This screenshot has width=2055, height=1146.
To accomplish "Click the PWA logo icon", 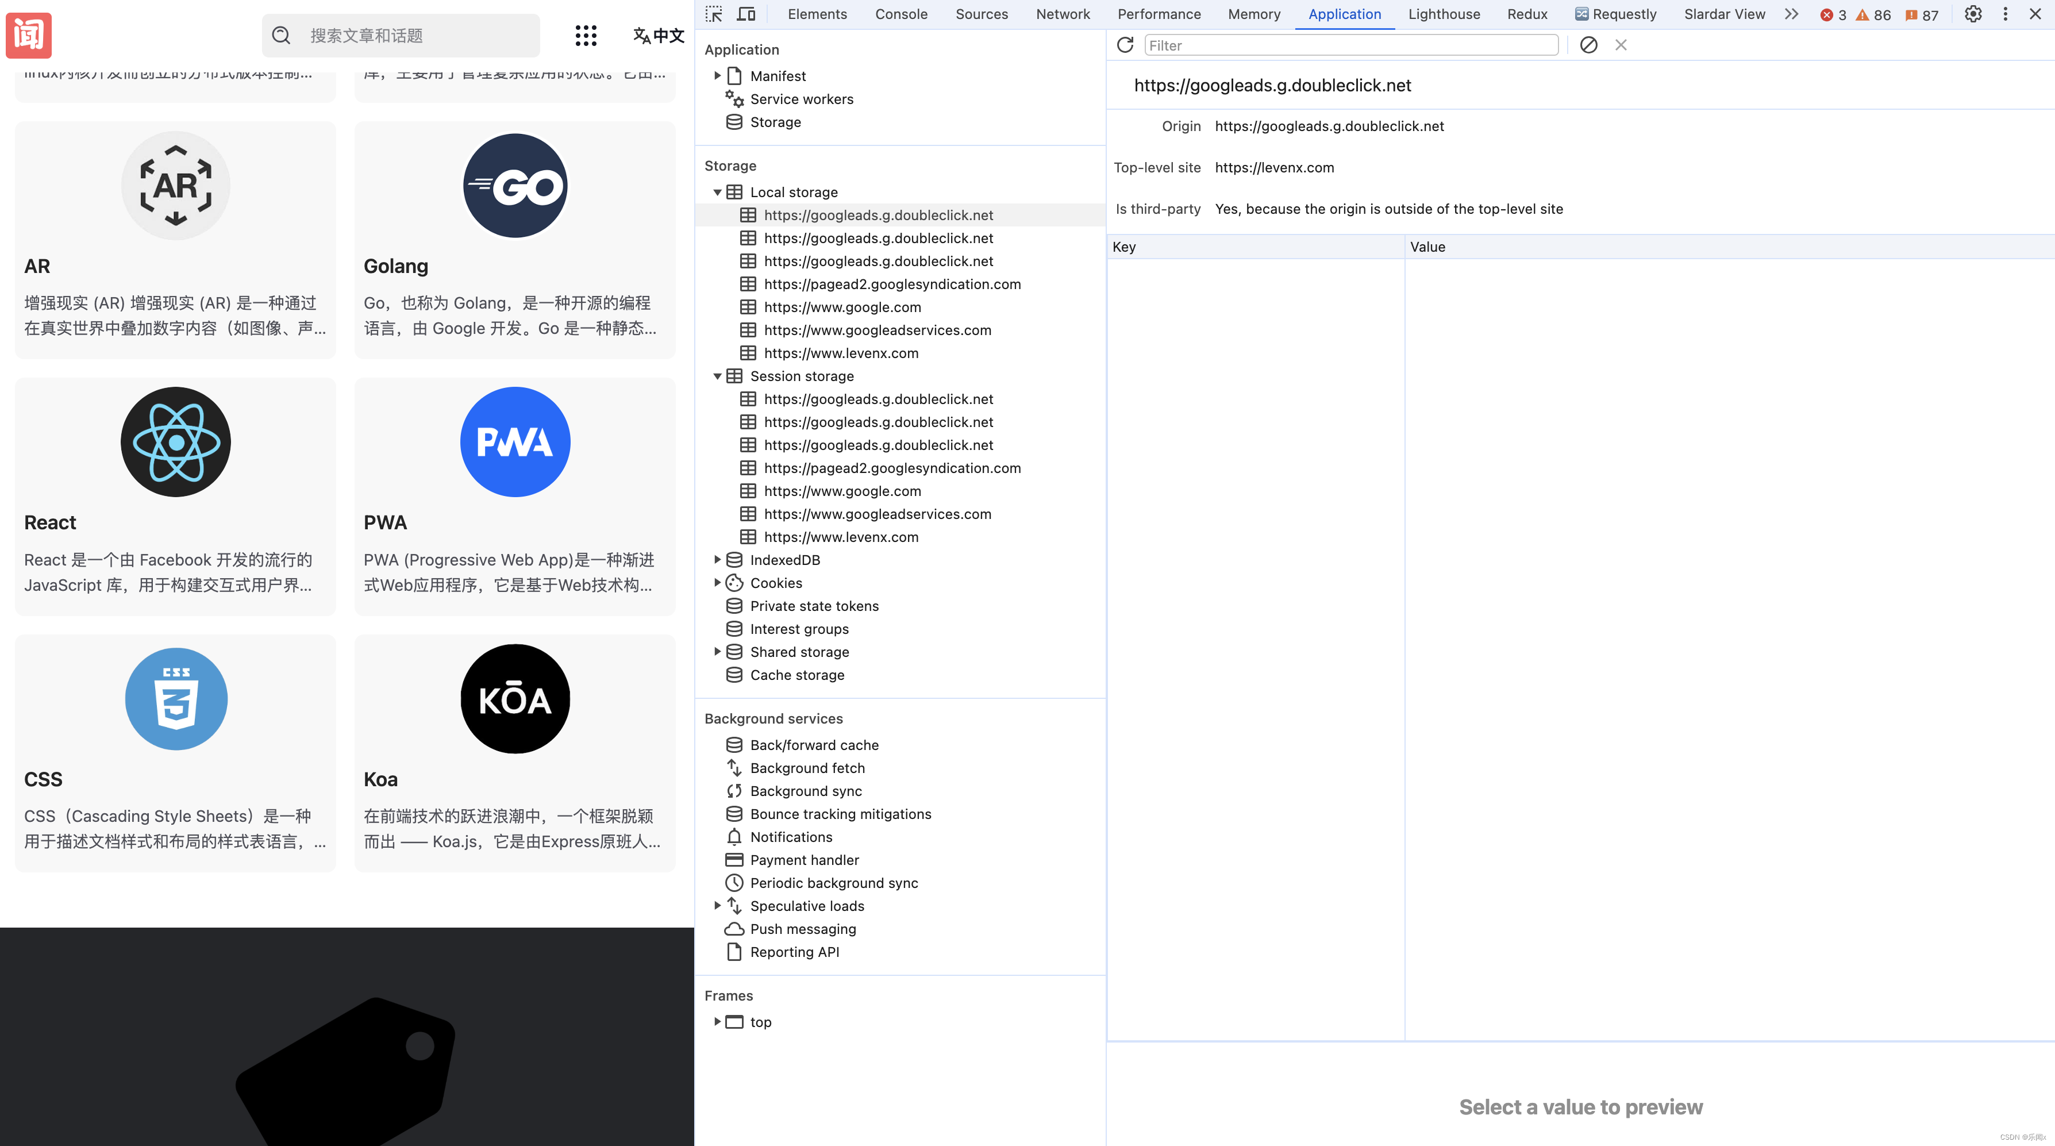I will point(515,442).
